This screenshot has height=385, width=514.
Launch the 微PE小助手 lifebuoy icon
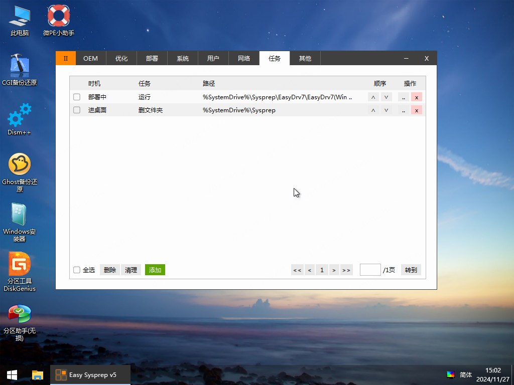point(59,21)
